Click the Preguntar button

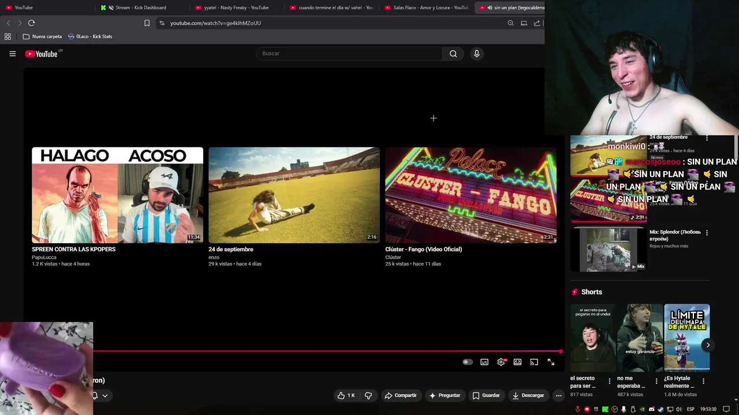445,395
